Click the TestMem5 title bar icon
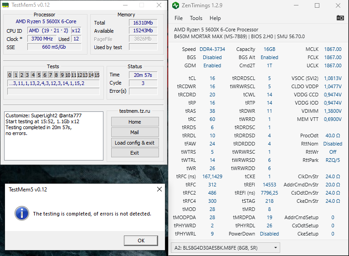The width and height of the screenshot is (349, 256). pos(5,5)
